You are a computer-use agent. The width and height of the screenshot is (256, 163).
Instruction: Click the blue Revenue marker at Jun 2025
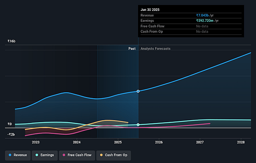click(138, 91)
